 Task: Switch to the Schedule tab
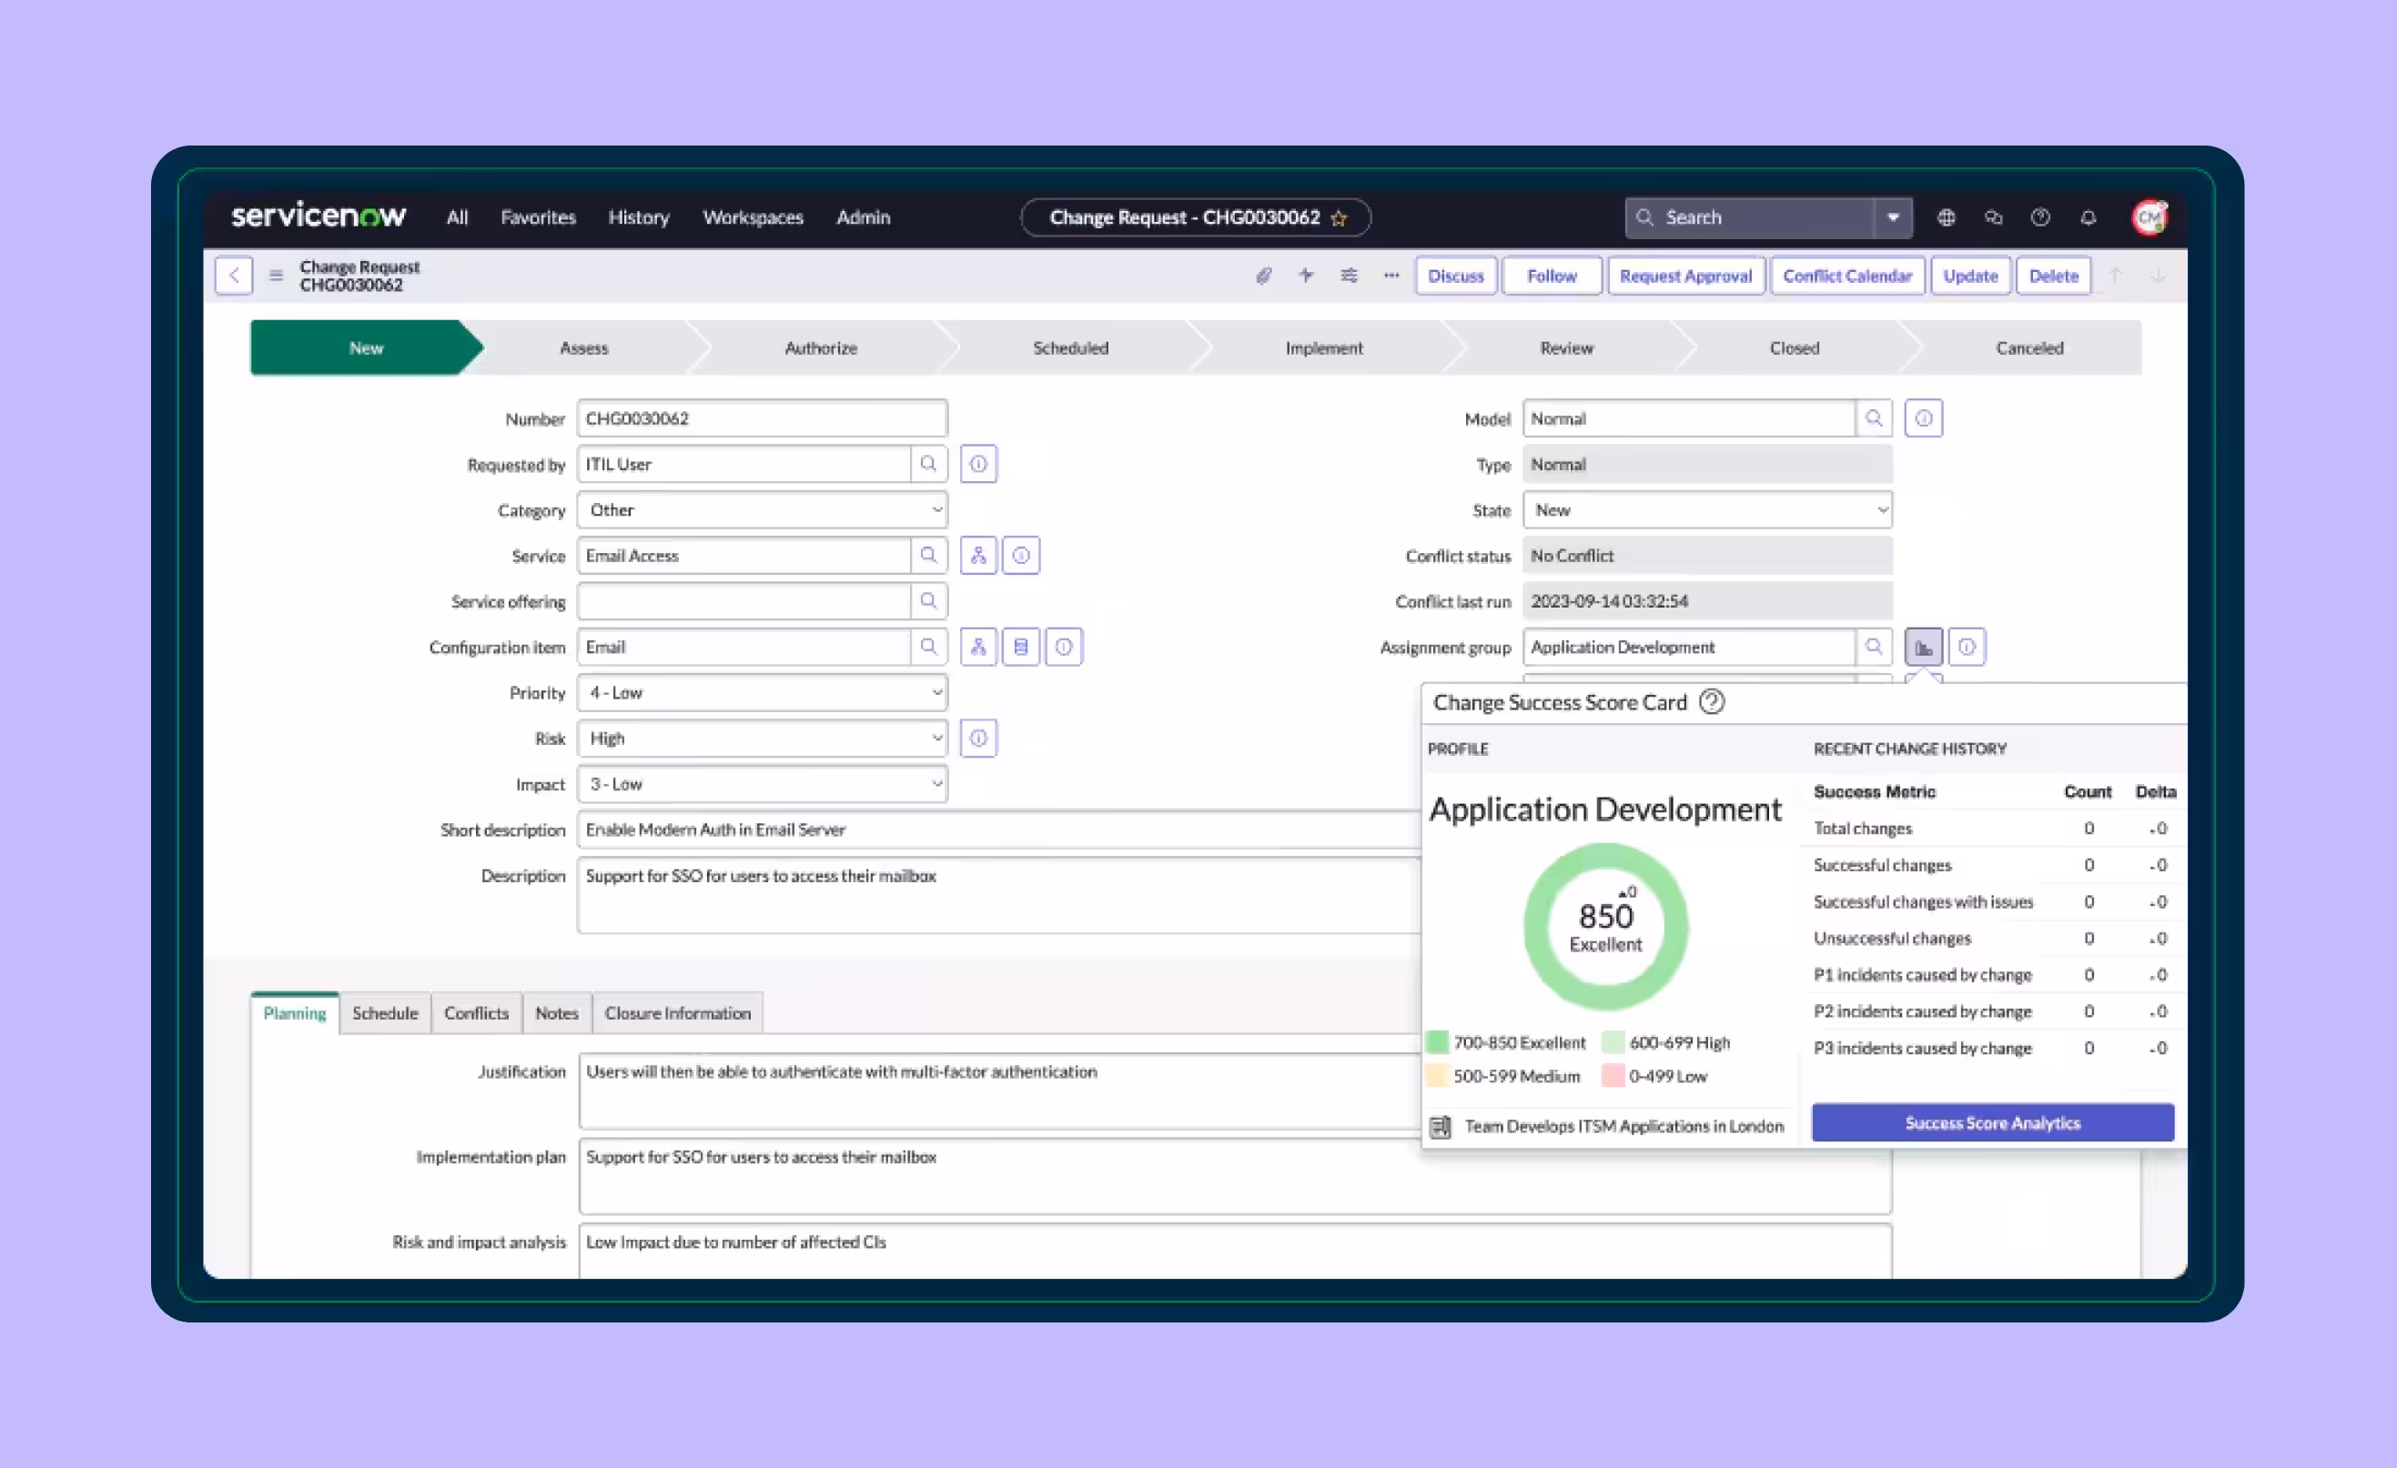[x=385, y=1013]
